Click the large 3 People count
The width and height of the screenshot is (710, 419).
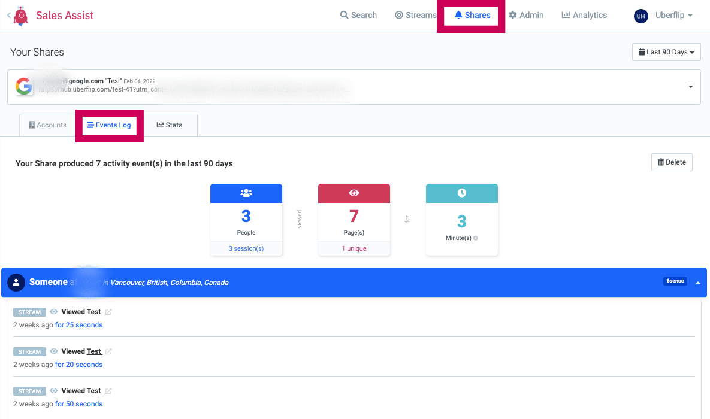pyautogui.click(x=246, y=216)
